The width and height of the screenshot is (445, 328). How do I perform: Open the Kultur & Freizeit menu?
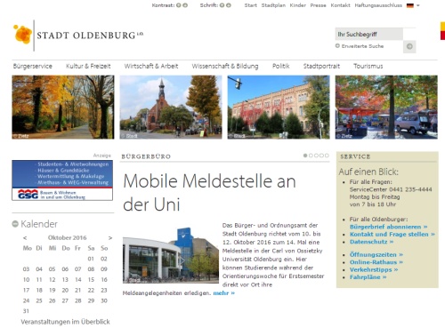[88, 66]
